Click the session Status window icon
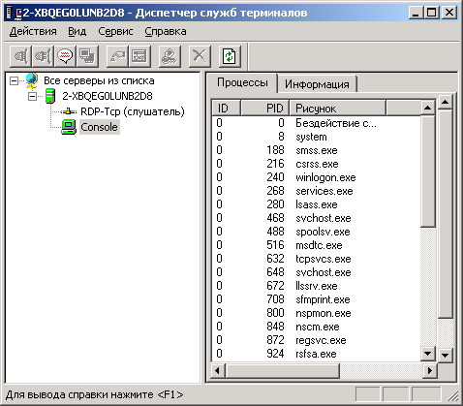Image resolution: width=463 pixels, height=406 pixels. click(139, 56)
